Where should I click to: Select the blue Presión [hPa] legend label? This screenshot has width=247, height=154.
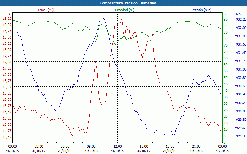click(x=202, y=10)
